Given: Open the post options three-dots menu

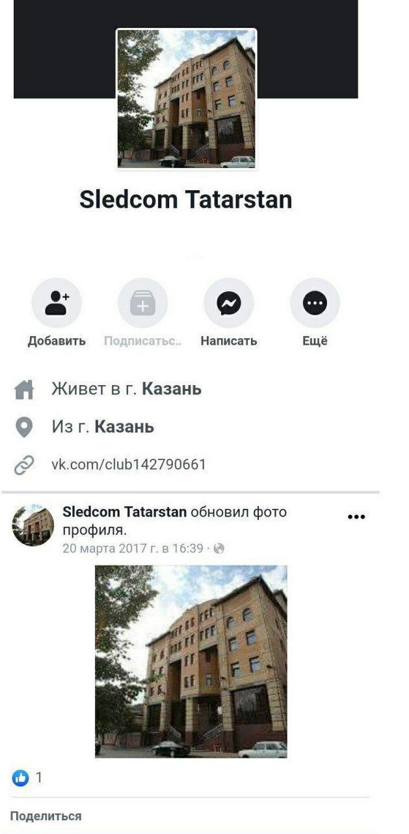Looking at the screenshot, I should [356, 517].
